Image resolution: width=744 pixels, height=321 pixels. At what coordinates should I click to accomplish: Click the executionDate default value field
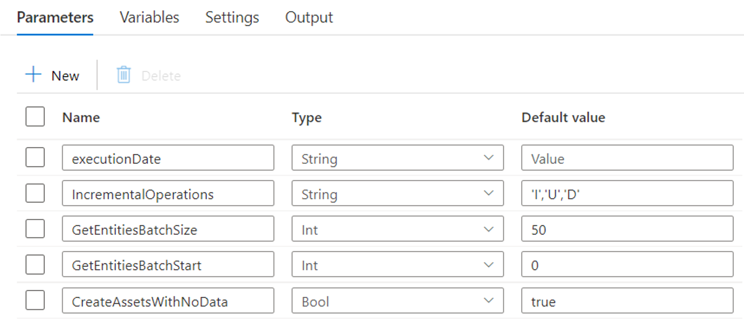pos(627,158)
